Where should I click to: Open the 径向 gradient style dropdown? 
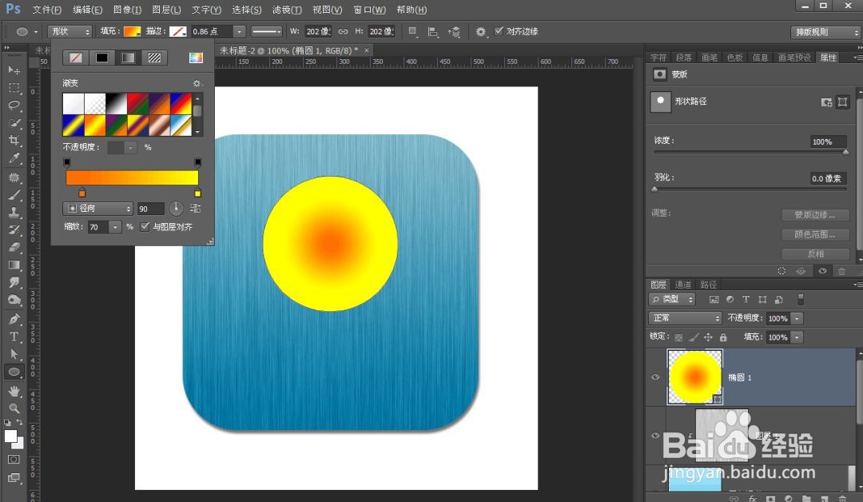[98, 208]
